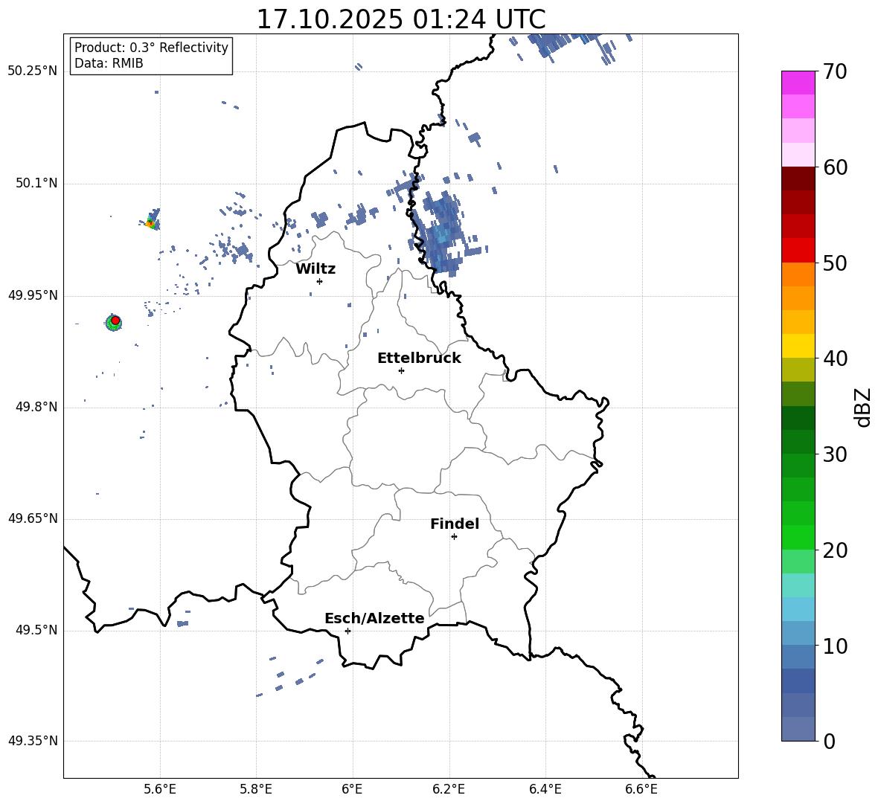
Task: Click the colorbar label '20'
Action: coord(835,550)
